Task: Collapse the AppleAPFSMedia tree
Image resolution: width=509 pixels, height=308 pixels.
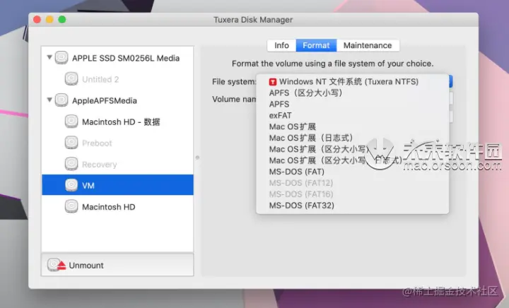Action: tap(49, 100)
